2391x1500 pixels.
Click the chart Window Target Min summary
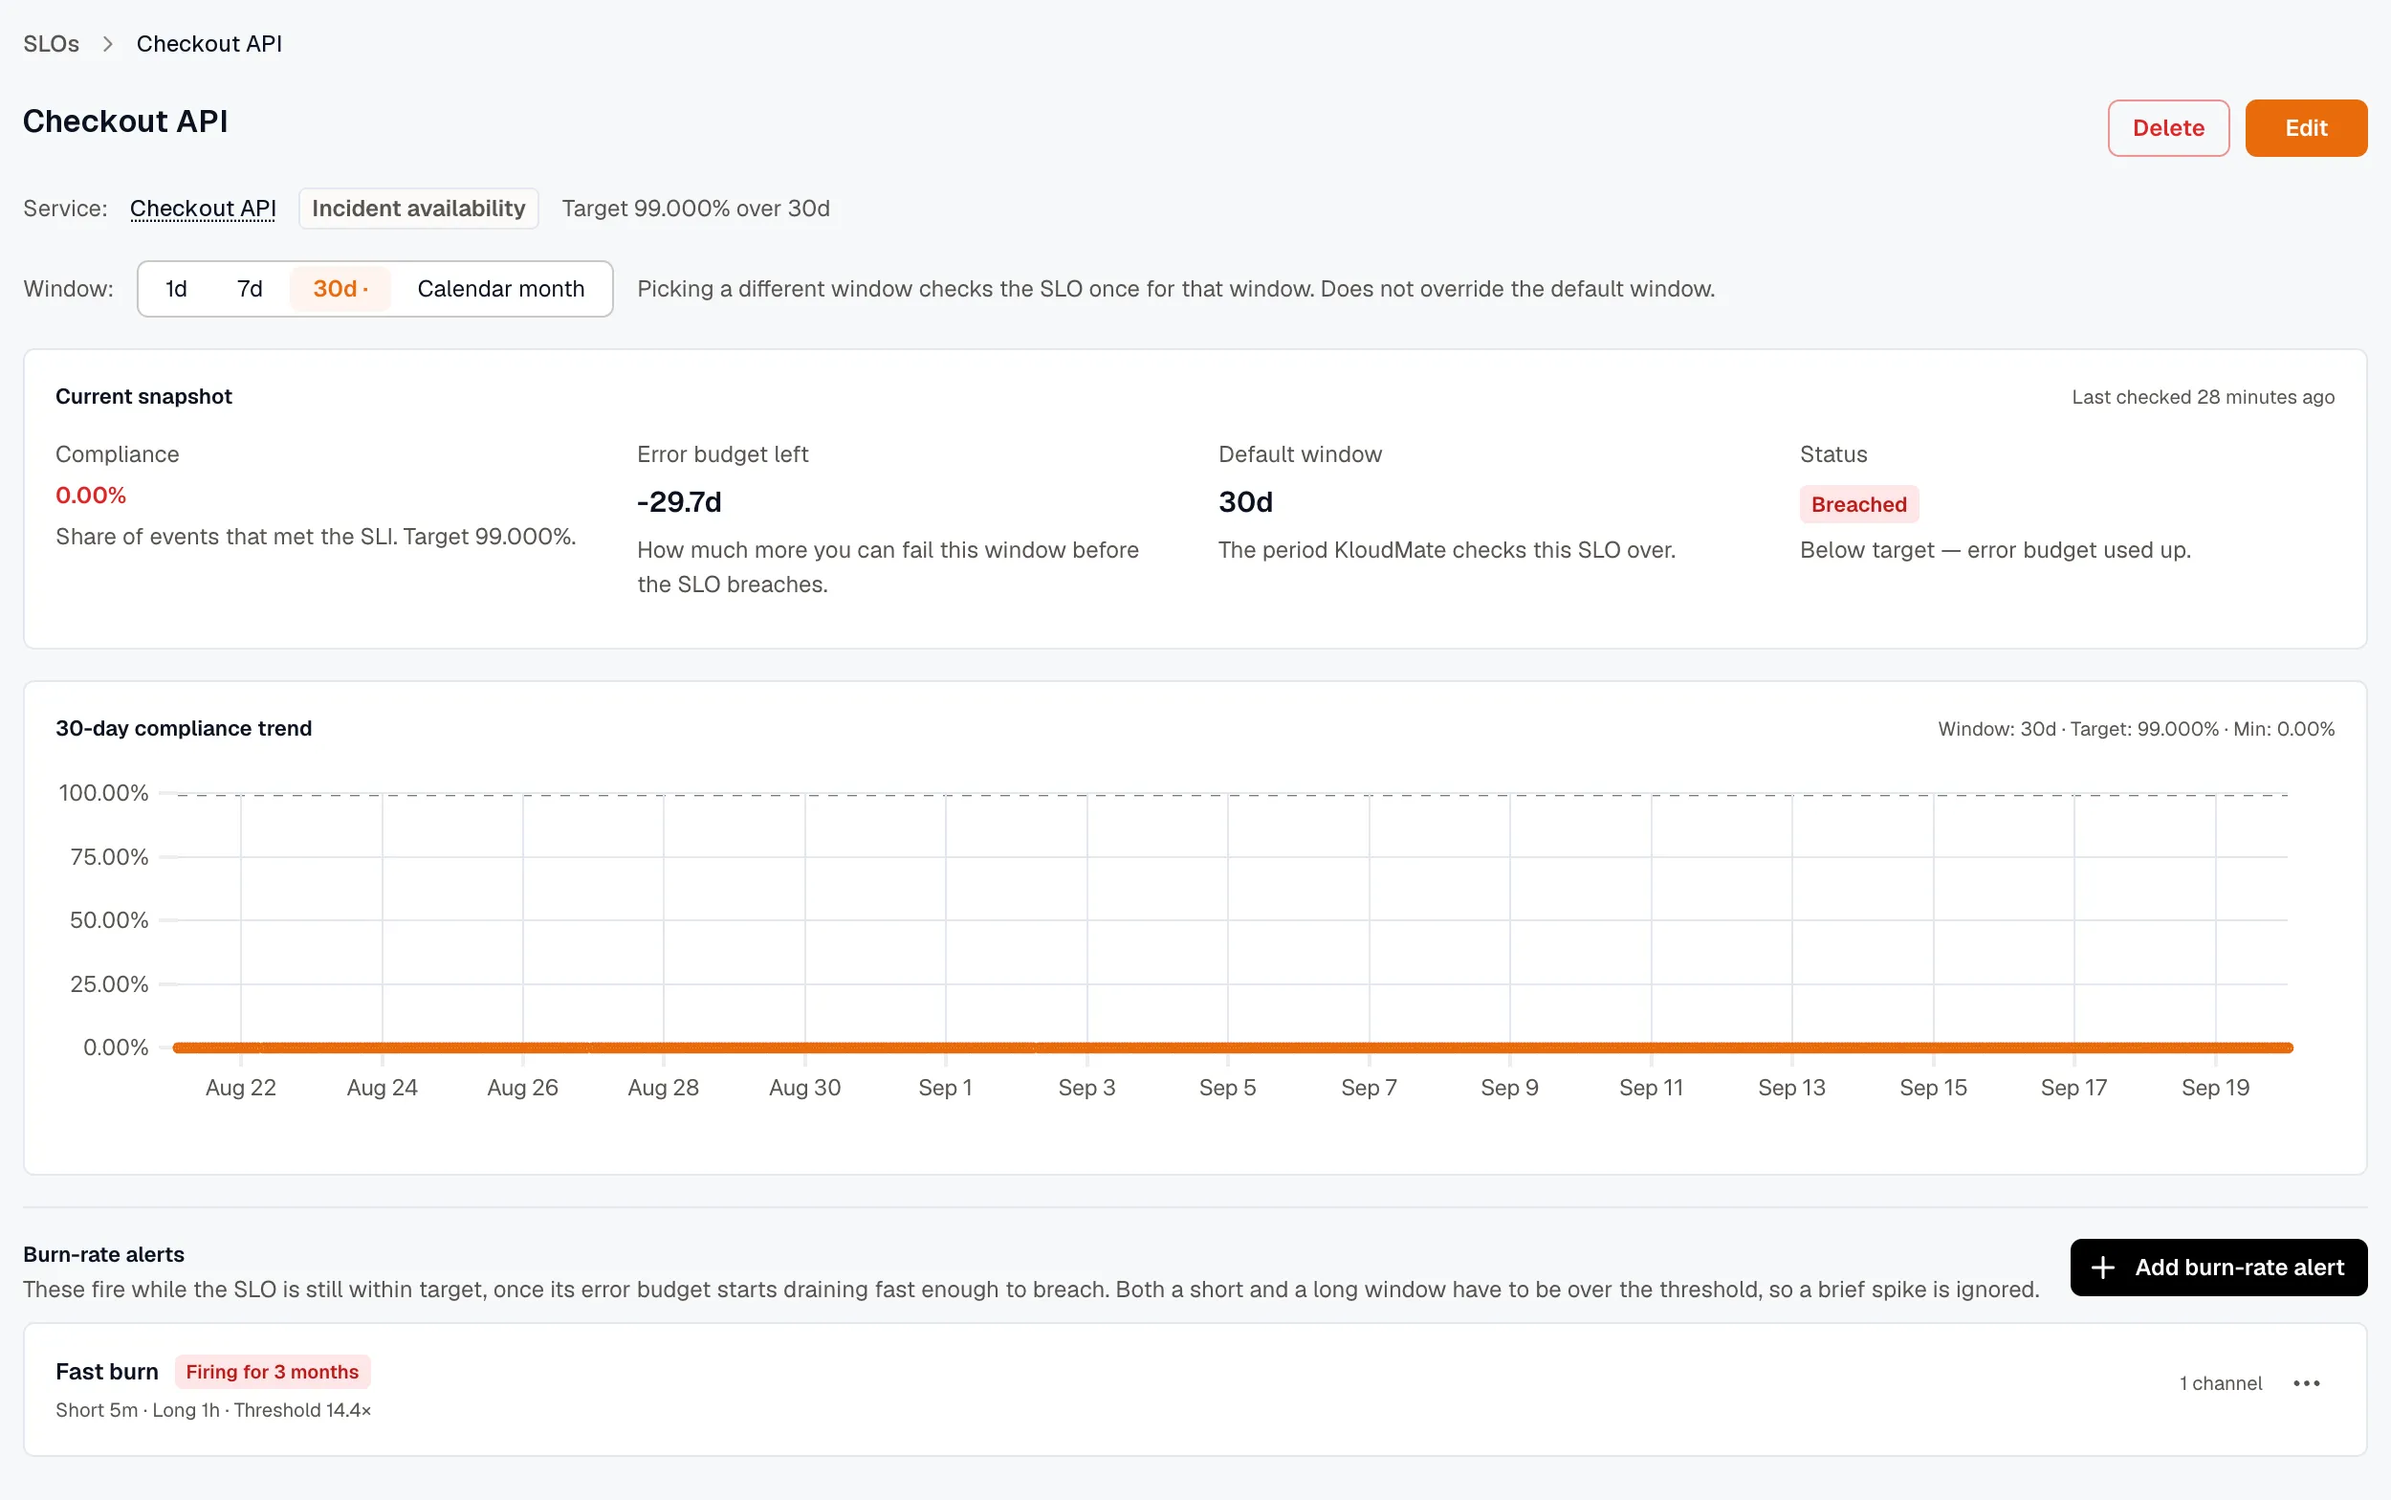(2137, 729)
